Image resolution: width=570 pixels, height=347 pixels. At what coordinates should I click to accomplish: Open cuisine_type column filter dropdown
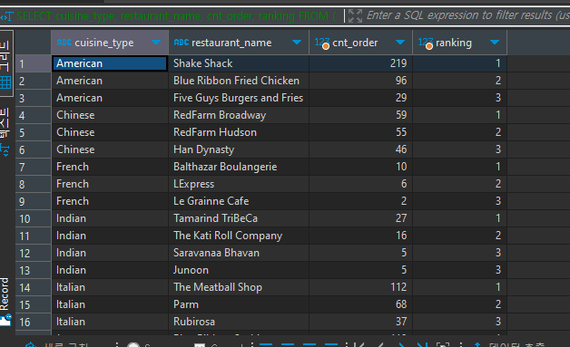tap(156, 43)
